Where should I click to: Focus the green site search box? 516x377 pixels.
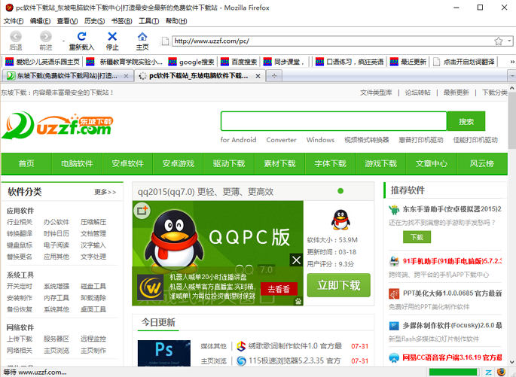tap(334, 121)
